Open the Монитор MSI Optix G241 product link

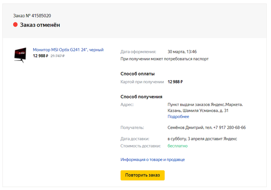click(x=68, y=50)
